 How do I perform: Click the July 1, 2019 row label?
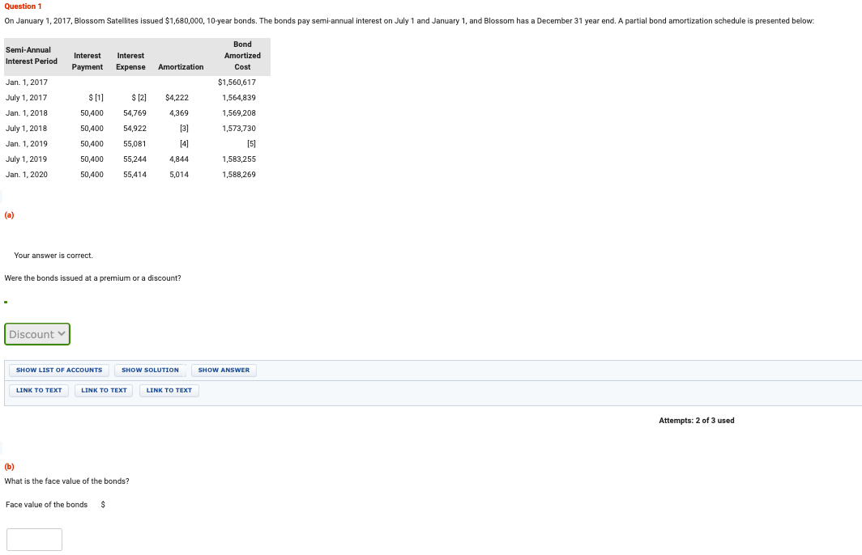pos(27,159)
